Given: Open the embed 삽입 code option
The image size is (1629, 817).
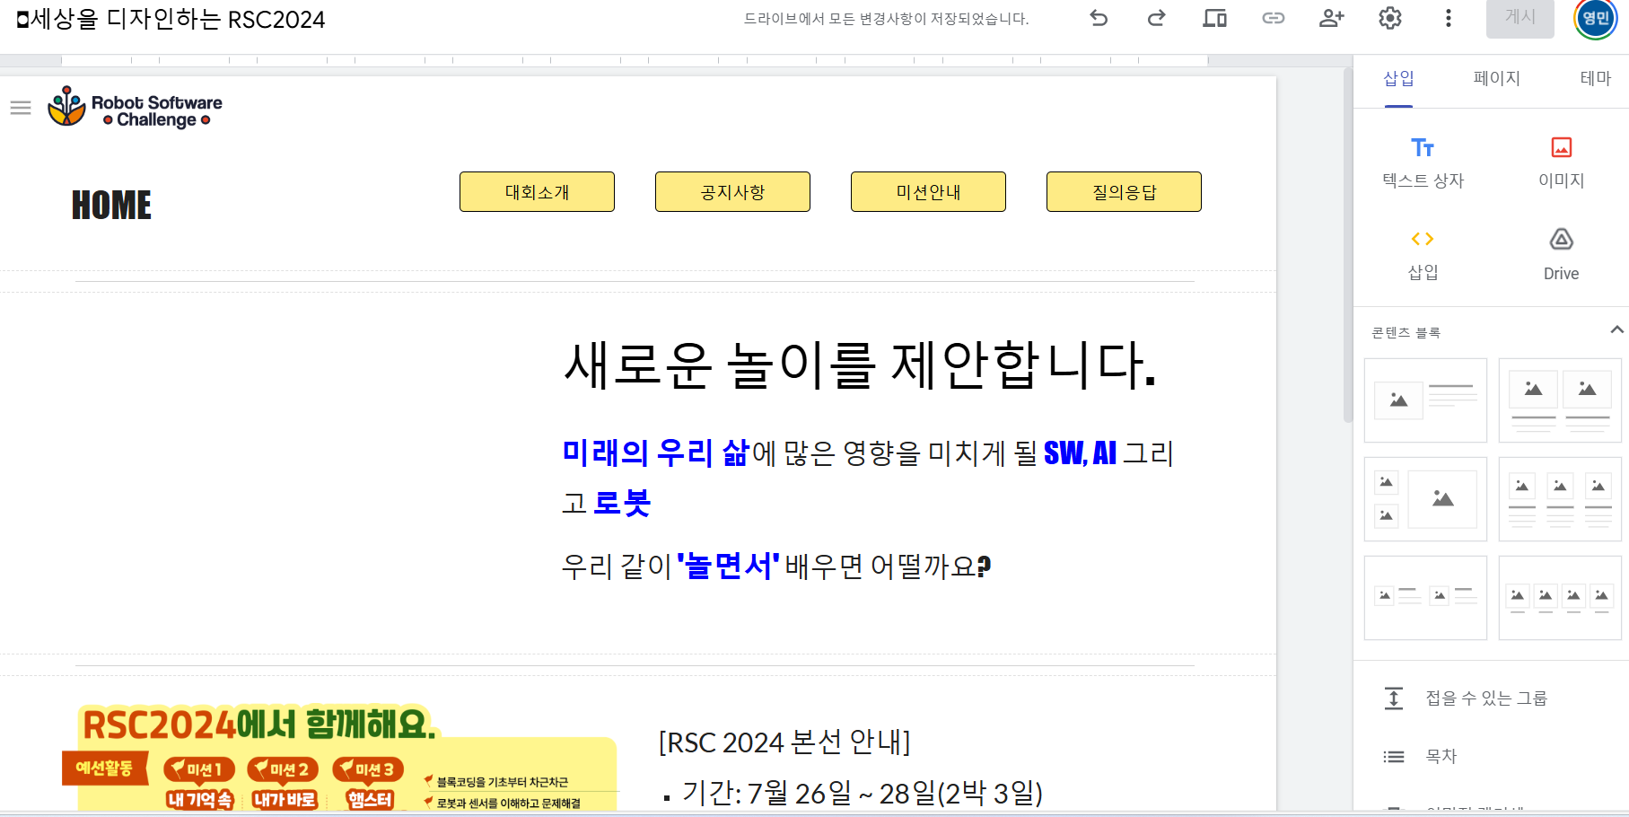Looking at the screenshot, I should click(x=1423, y=255).
